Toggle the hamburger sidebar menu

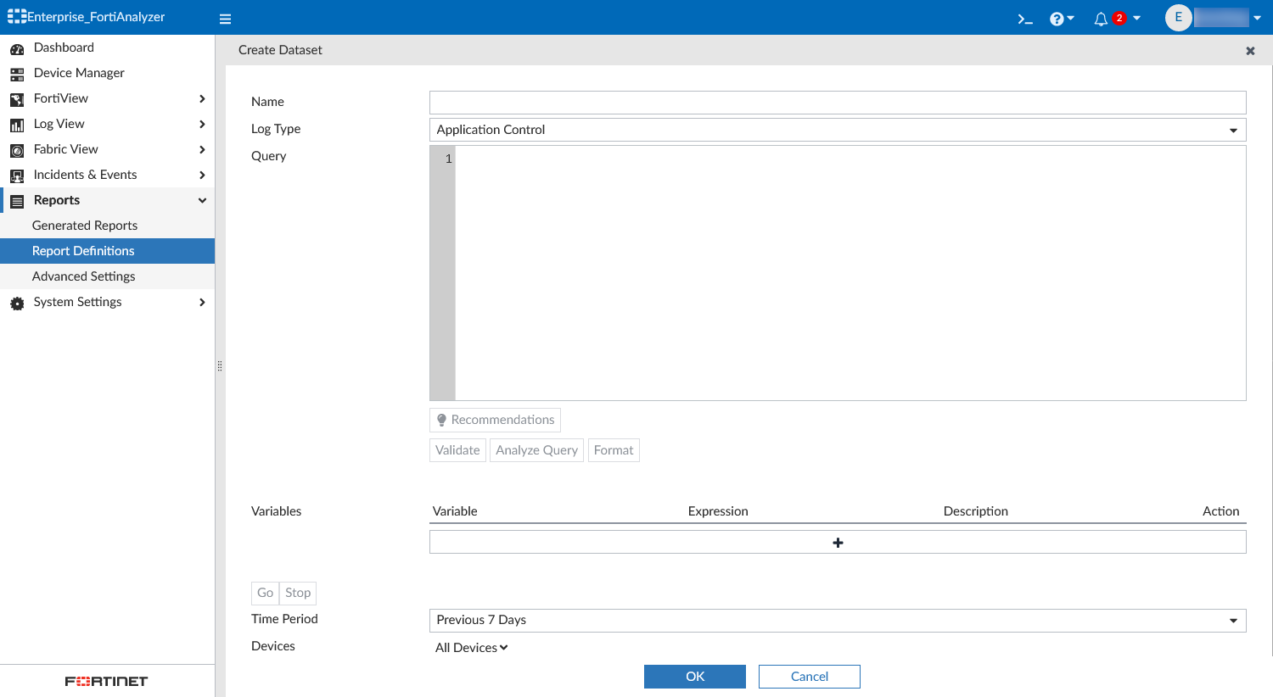pyautogui.click(x=225, y=19)
